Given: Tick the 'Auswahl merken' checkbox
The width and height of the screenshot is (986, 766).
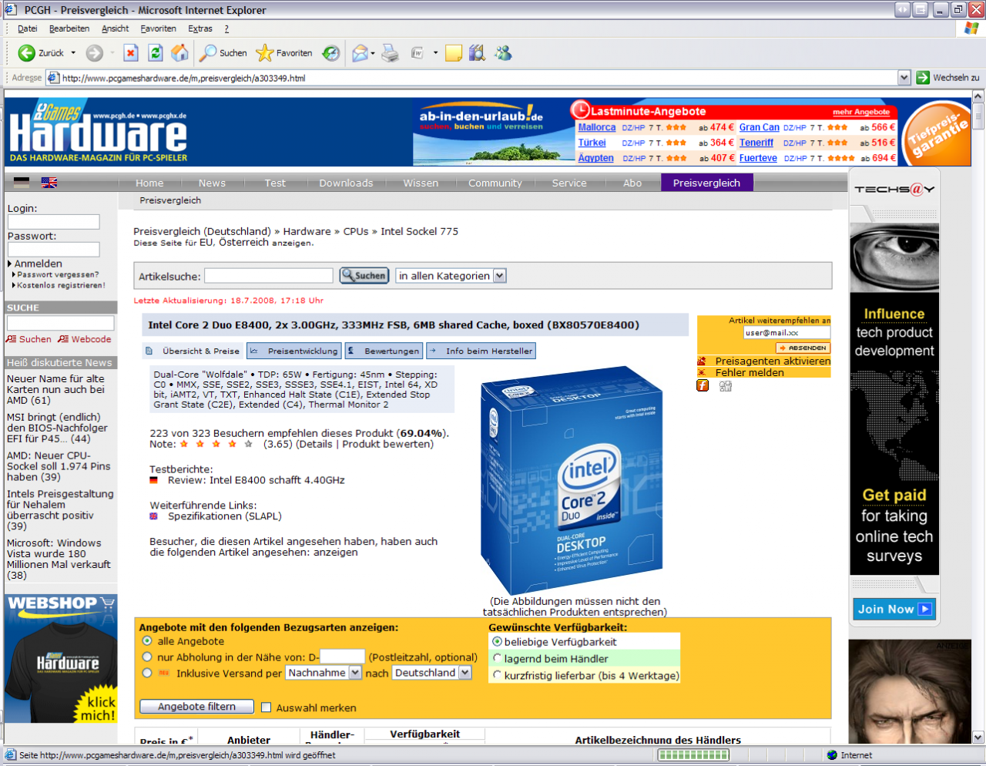Looking at the screenshot, I should coord(267,707).
